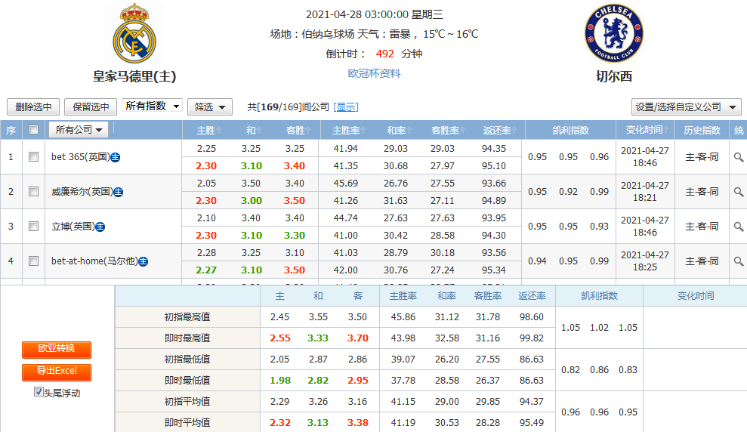The image size is (747, 432).
Task: Click the Real Madrid club crest
Action: pos(134,33)
